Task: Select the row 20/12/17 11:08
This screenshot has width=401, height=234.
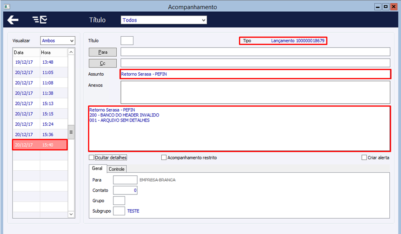Action: click(40, 83)
